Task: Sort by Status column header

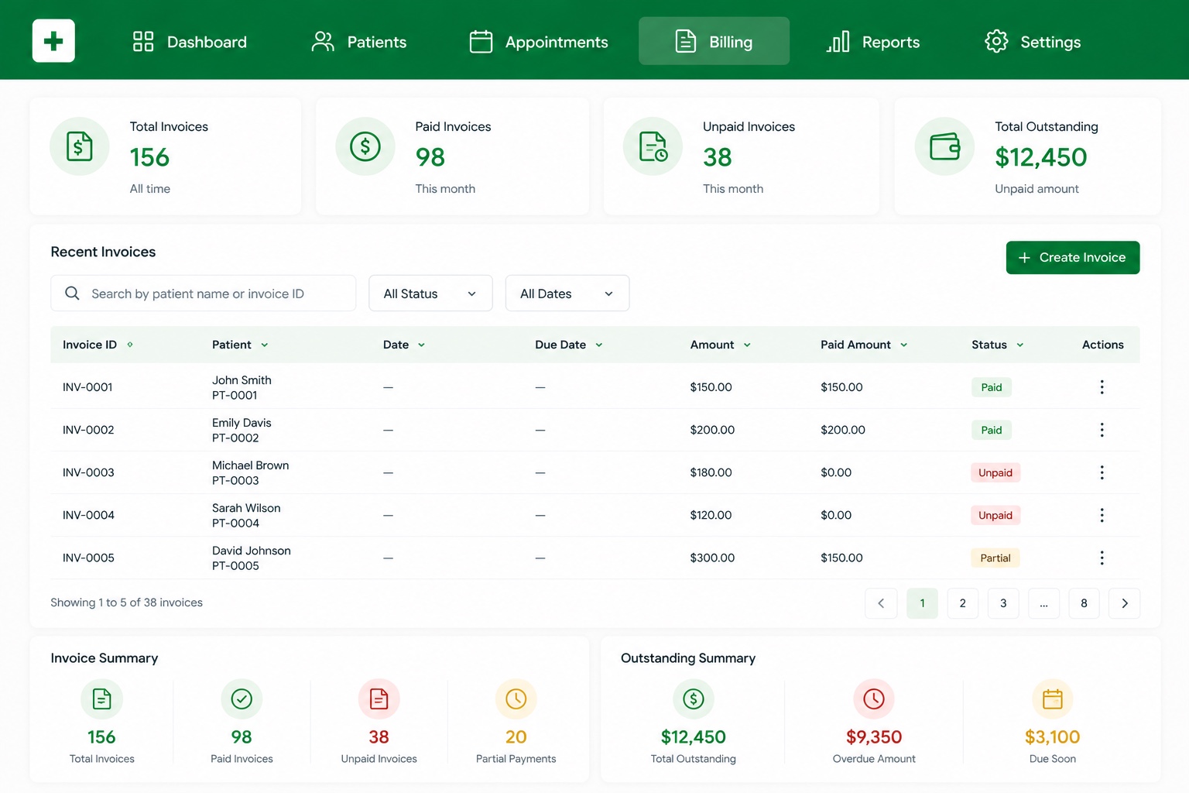Action: pos(998,345)
